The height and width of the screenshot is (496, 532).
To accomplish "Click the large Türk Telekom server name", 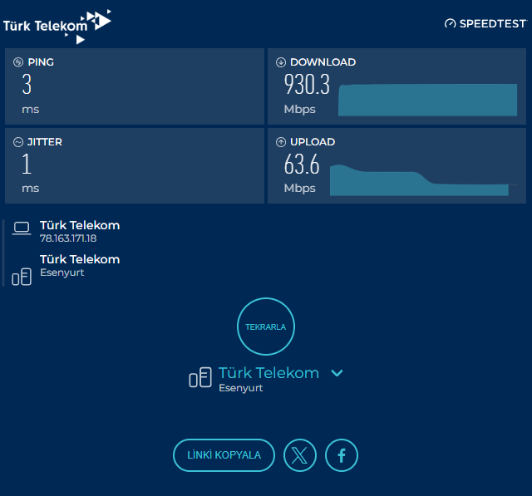I will (x=268, y=373).
